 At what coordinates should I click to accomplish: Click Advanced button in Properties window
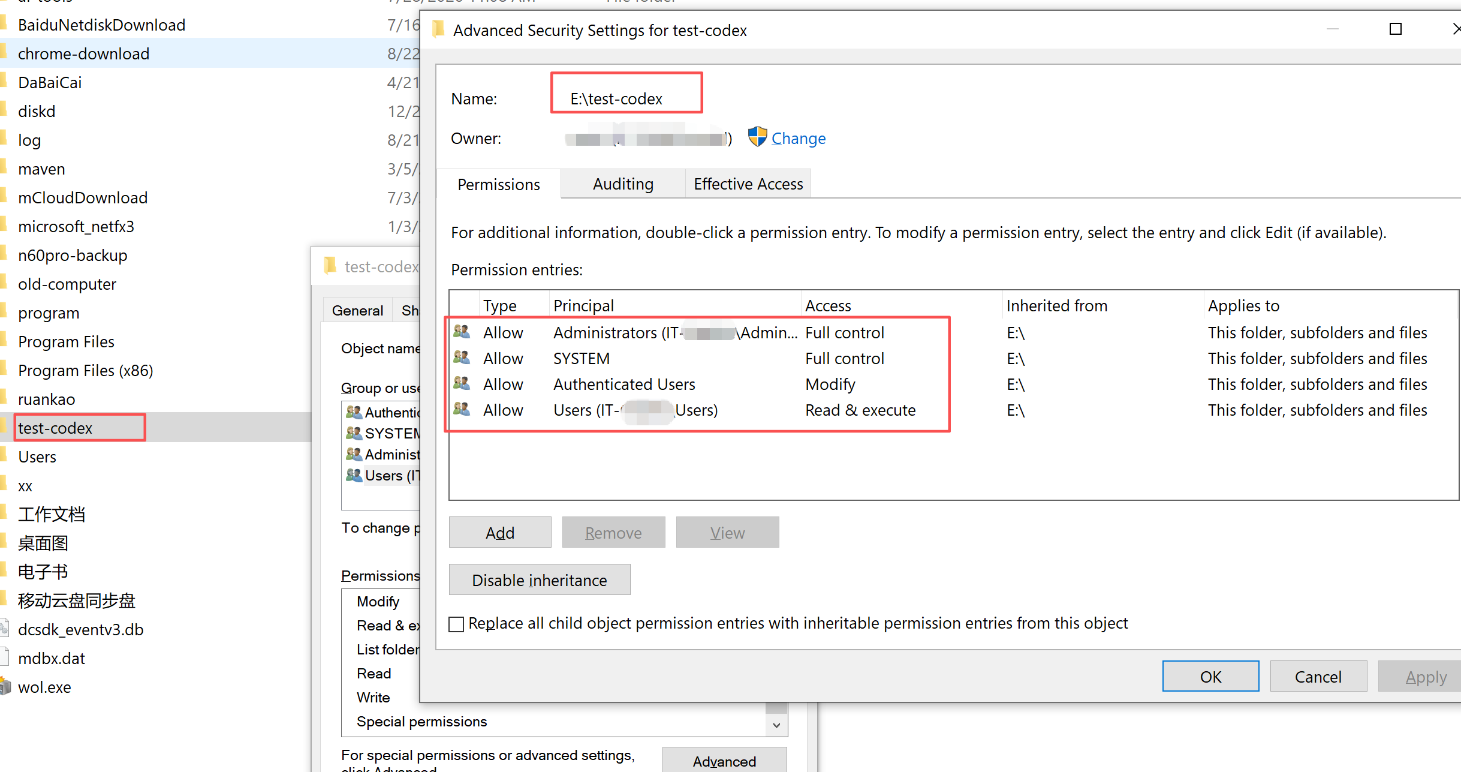click(724, 760)
